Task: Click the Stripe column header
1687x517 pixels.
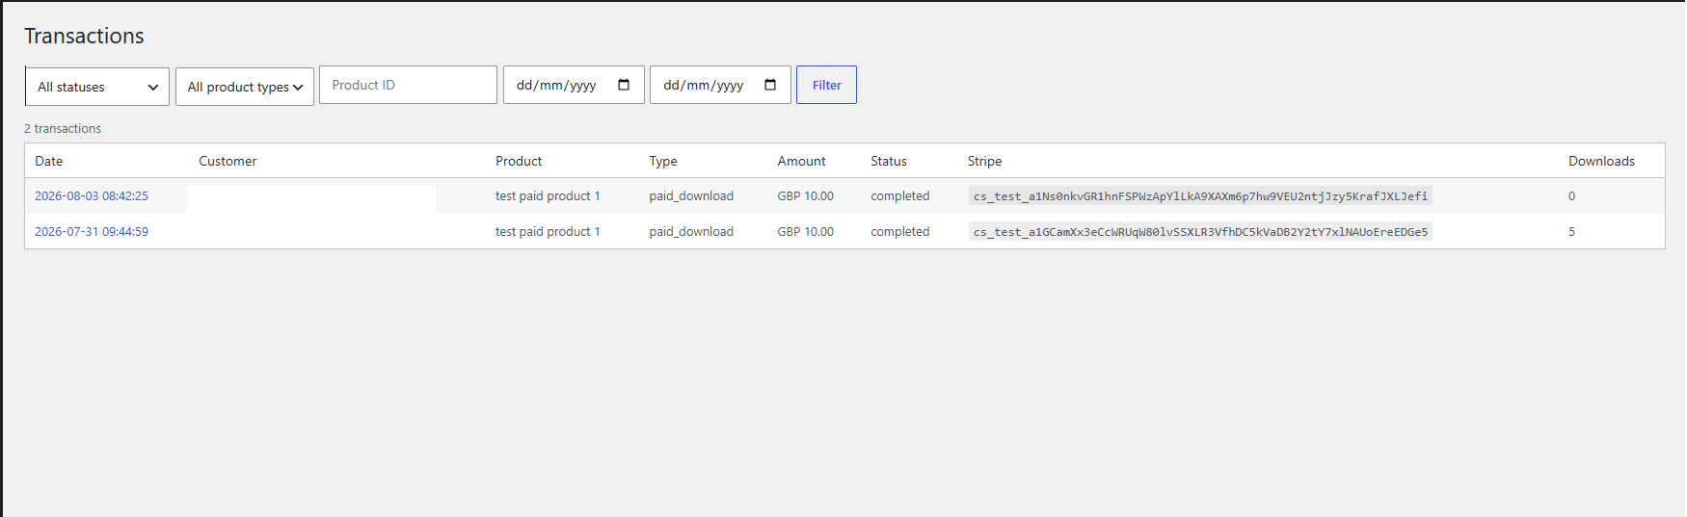Action: 984,161
